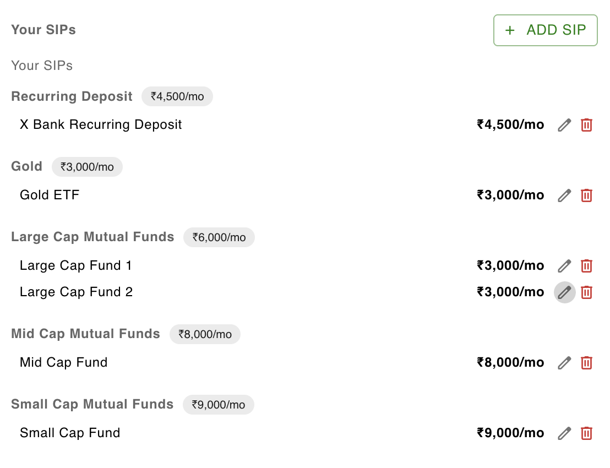Delete Large Cap Fund 2 entry
This screenshot has height=468, width=610.
click(586, 292)
